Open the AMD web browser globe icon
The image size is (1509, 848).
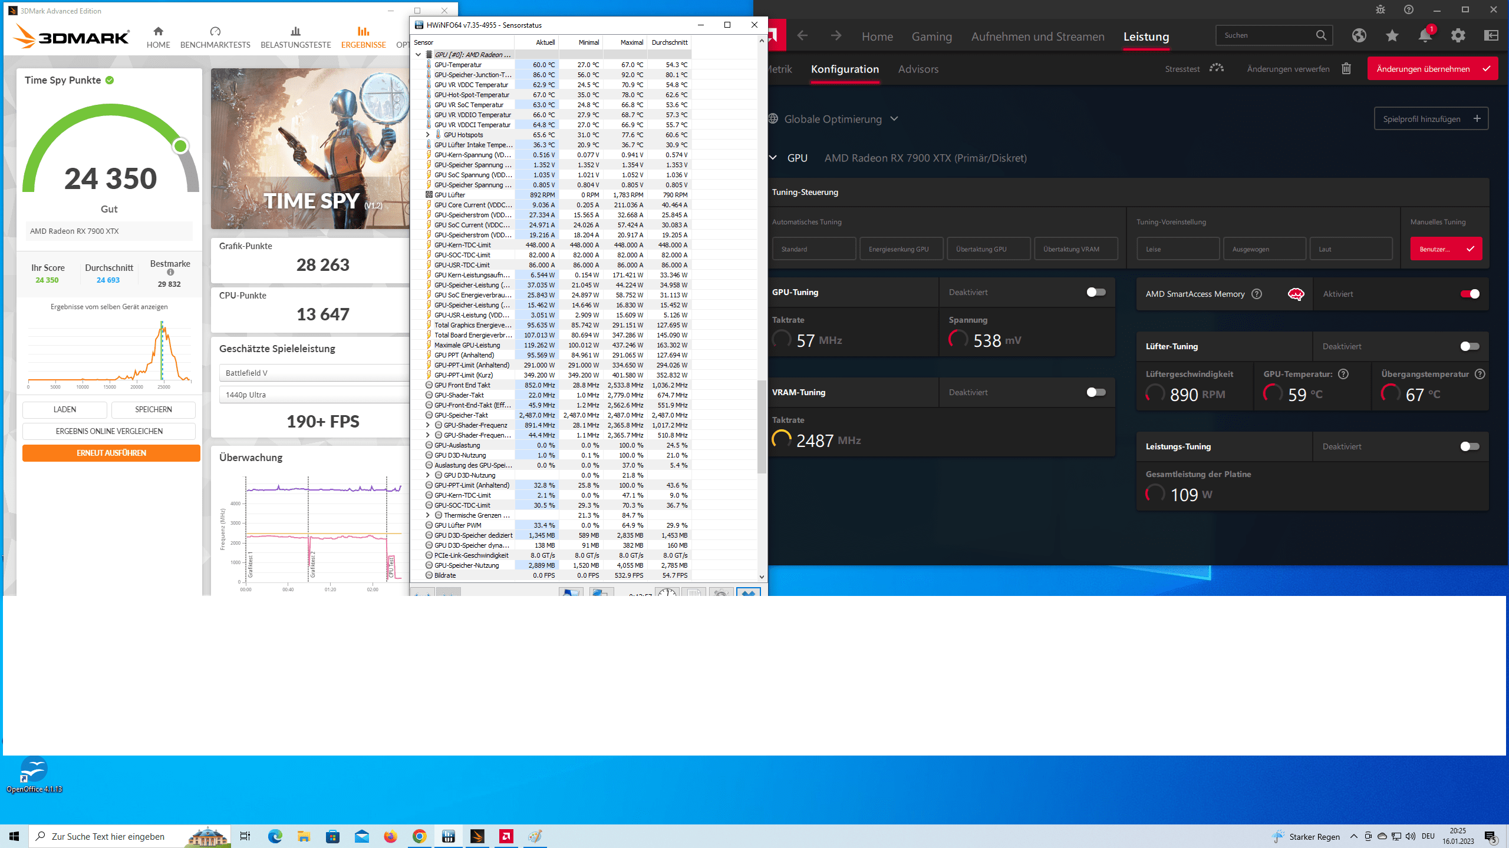coord(1359,36)
